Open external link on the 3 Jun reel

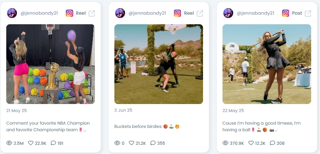click(x=200, y=13)
